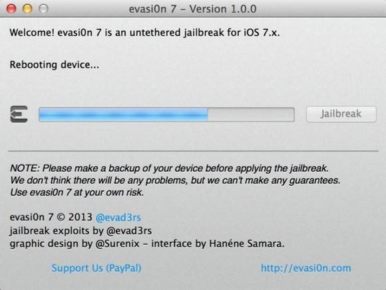Screen dimensions: 386x290
Task: Click the NOTE: Please make a backup line
Action: point(169,169)
